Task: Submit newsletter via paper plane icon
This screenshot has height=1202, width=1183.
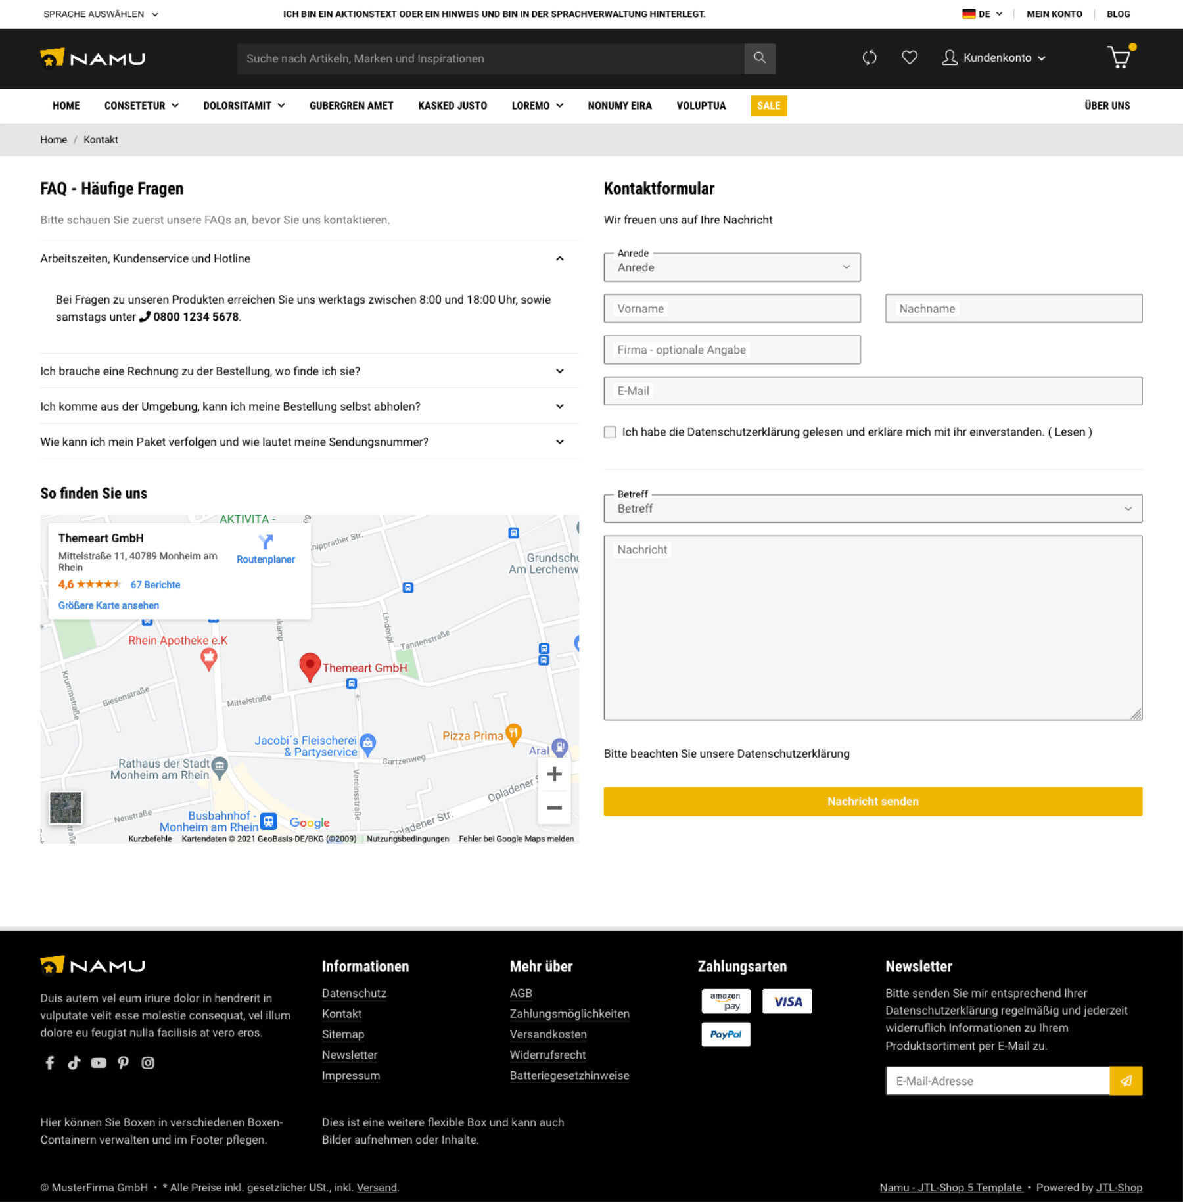Action: 1126,1080
